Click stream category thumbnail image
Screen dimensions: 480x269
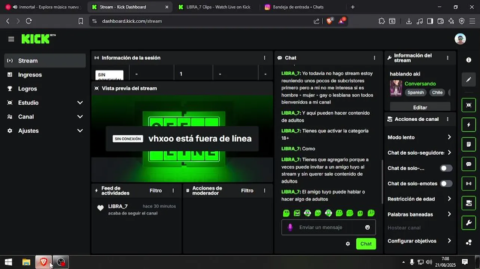click(396, 88)
